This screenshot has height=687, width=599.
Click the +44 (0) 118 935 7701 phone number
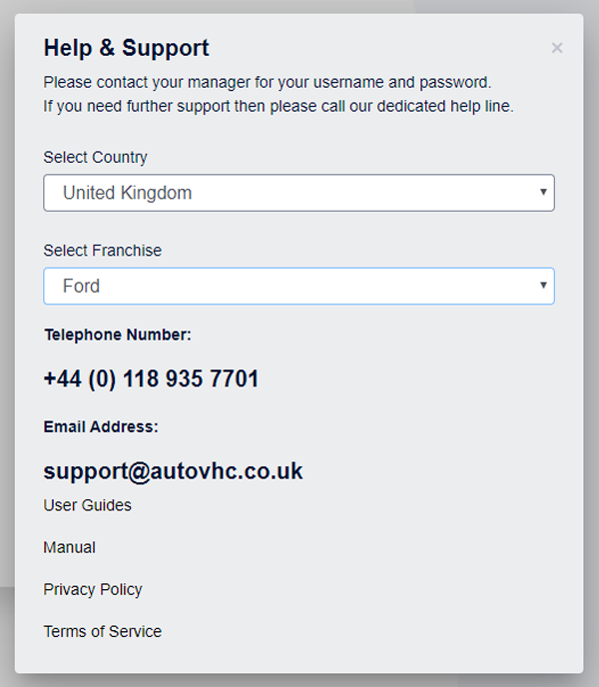[152, 379]
